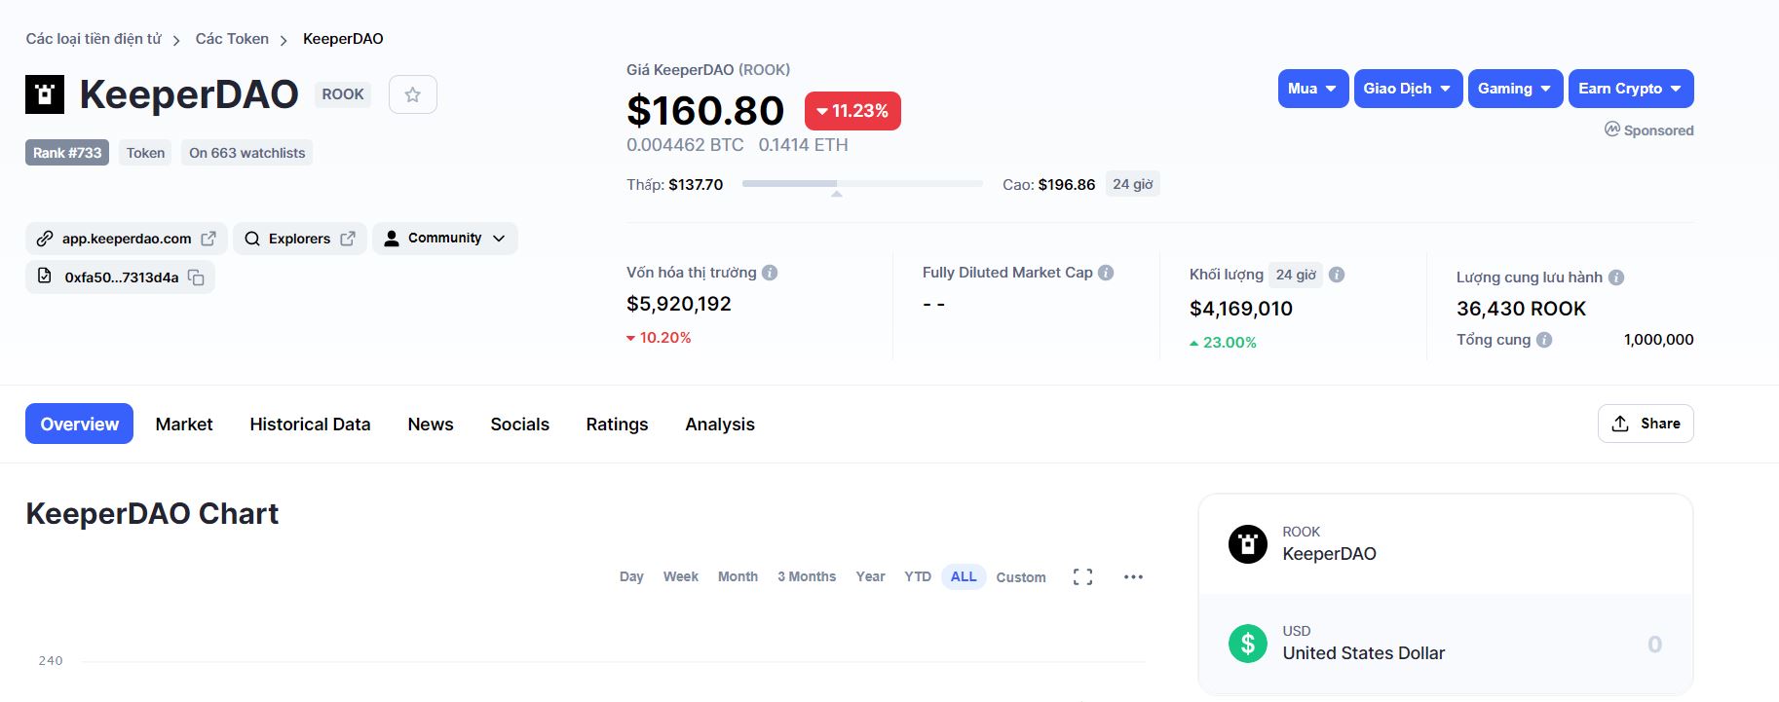This screenshot has height=702, width=1779.
Task: Open the fullscreen chart icon
Action: (x=1082, y=577)
